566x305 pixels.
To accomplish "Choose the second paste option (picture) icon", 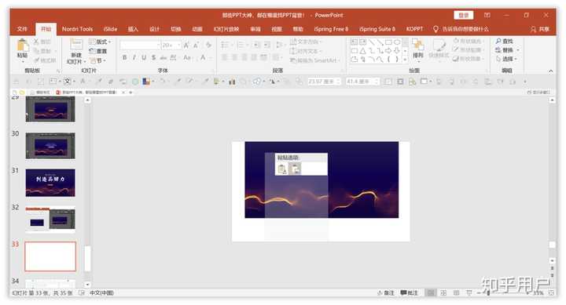I will click(x=295, y=169).
